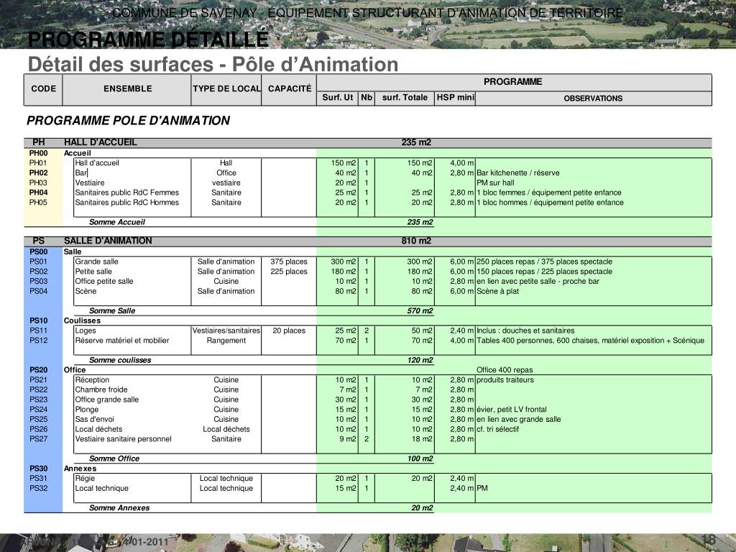Select the 'Somme Annexes' subtotal label
Screen dimensions: 736x552
point(119,508)
